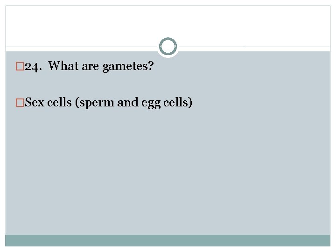Click the word 'Sex' in the answer line
Screen dimensions: 336x252
34,102
